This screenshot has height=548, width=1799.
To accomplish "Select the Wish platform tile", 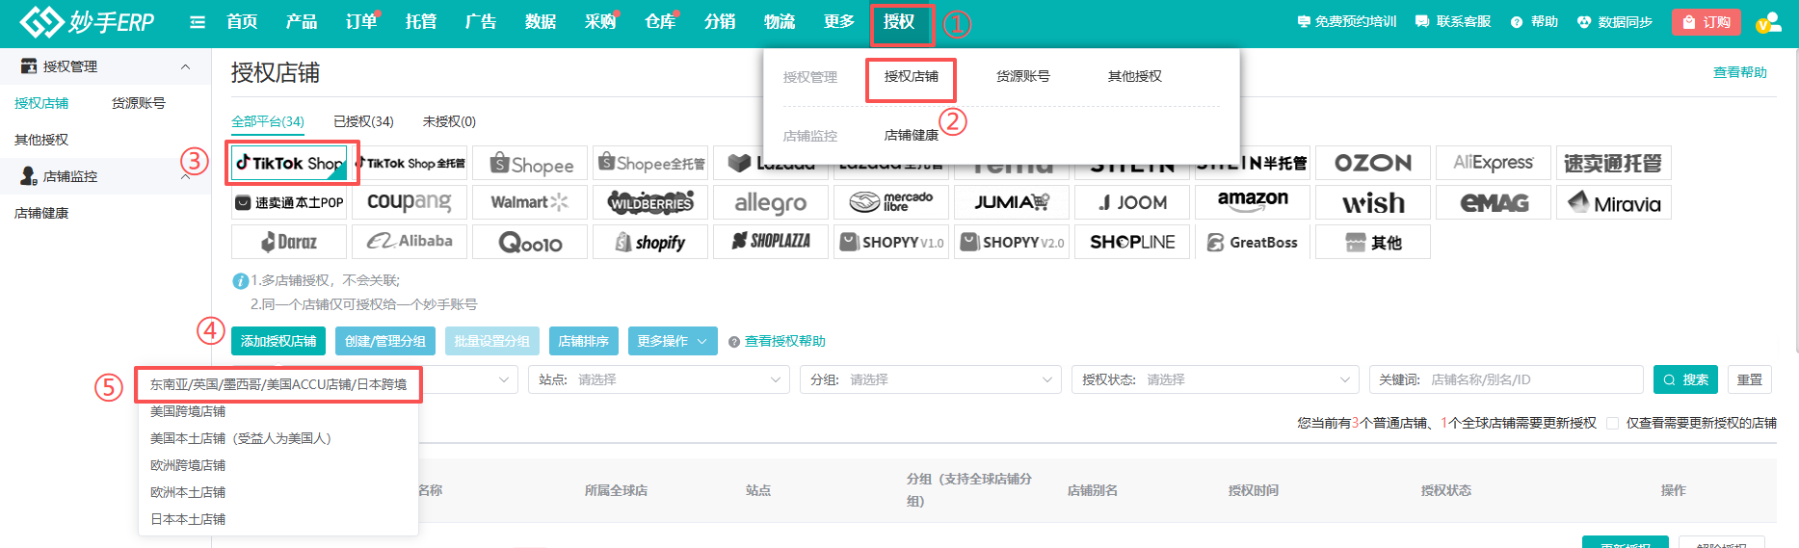I will click(1372, 203).
